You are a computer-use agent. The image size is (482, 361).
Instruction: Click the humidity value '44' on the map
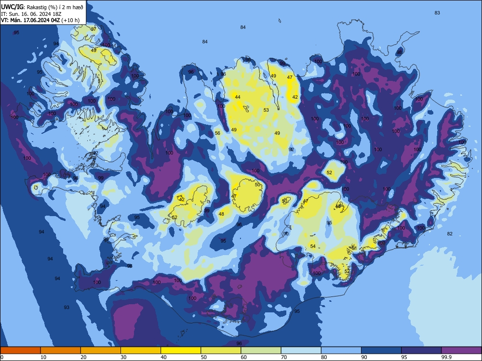238,97
